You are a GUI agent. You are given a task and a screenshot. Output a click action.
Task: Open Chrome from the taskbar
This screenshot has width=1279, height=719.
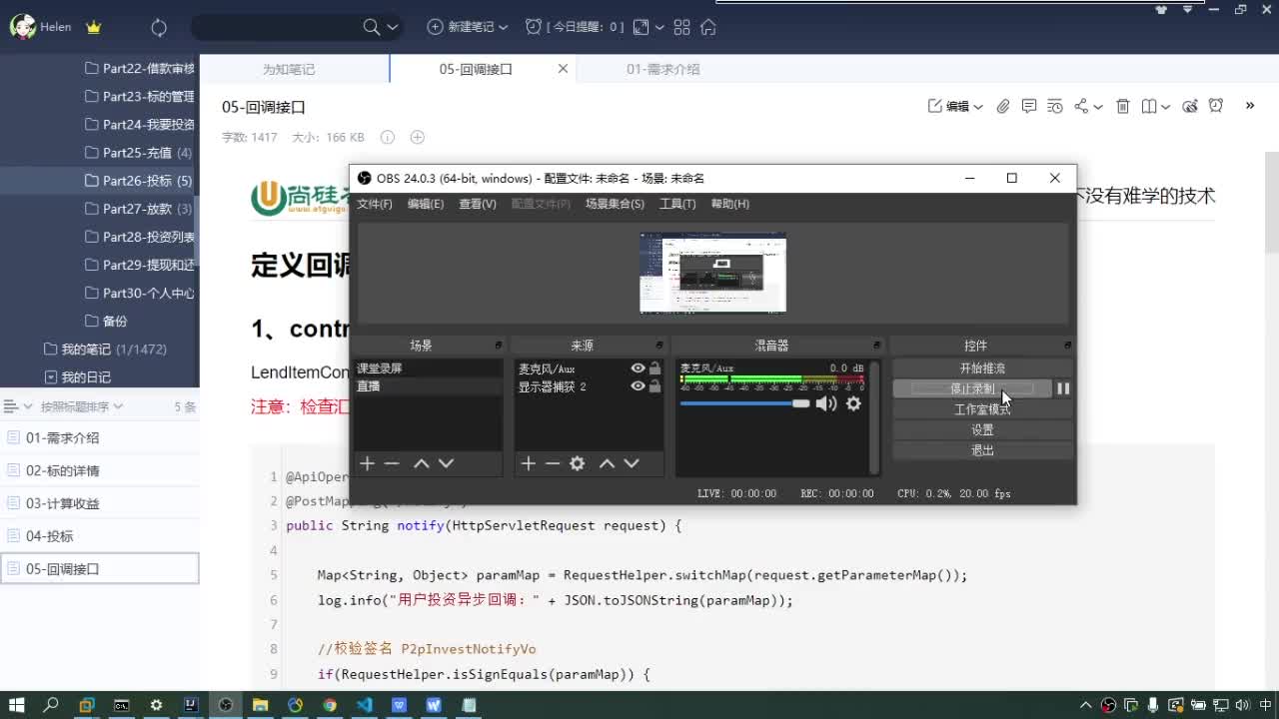330,704
